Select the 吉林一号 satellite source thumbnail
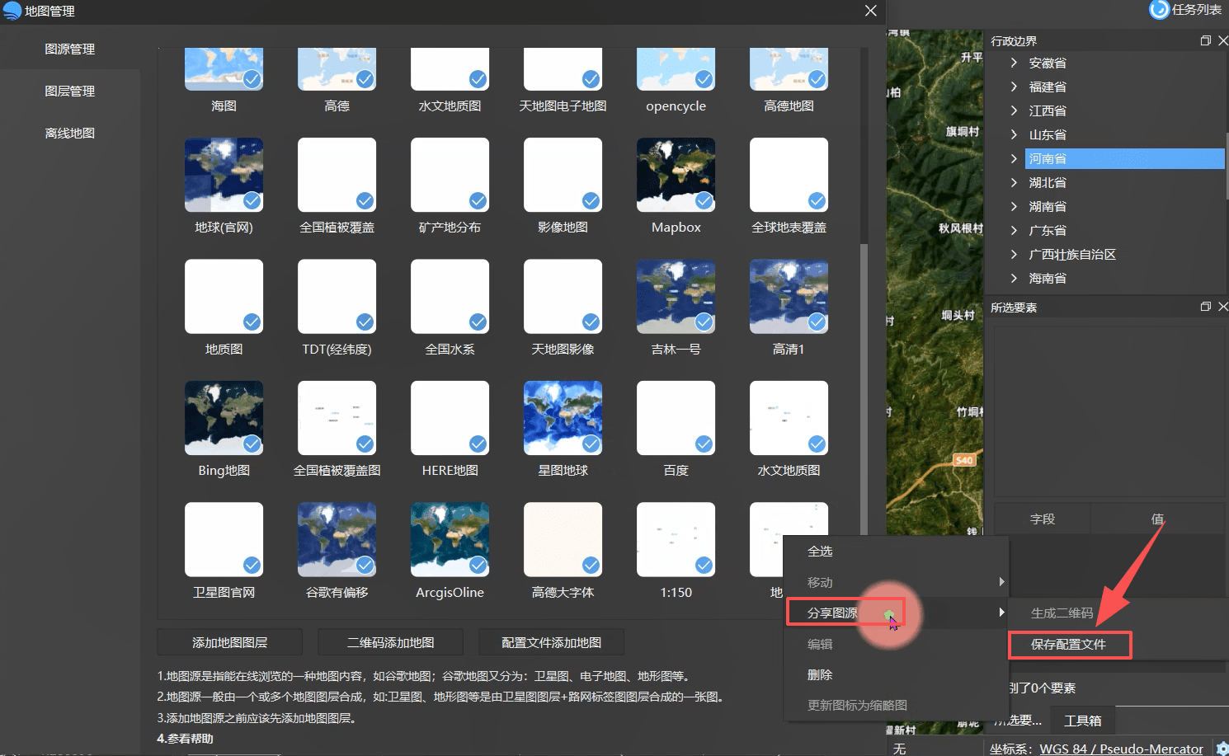The width and height of the screenshot is (1229, 756). (x=676, y=297)
